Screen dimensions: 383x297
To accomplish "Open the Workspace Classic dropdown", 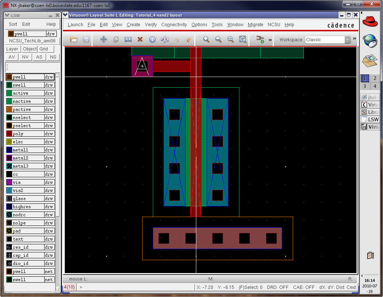I will tap(347, 40).
